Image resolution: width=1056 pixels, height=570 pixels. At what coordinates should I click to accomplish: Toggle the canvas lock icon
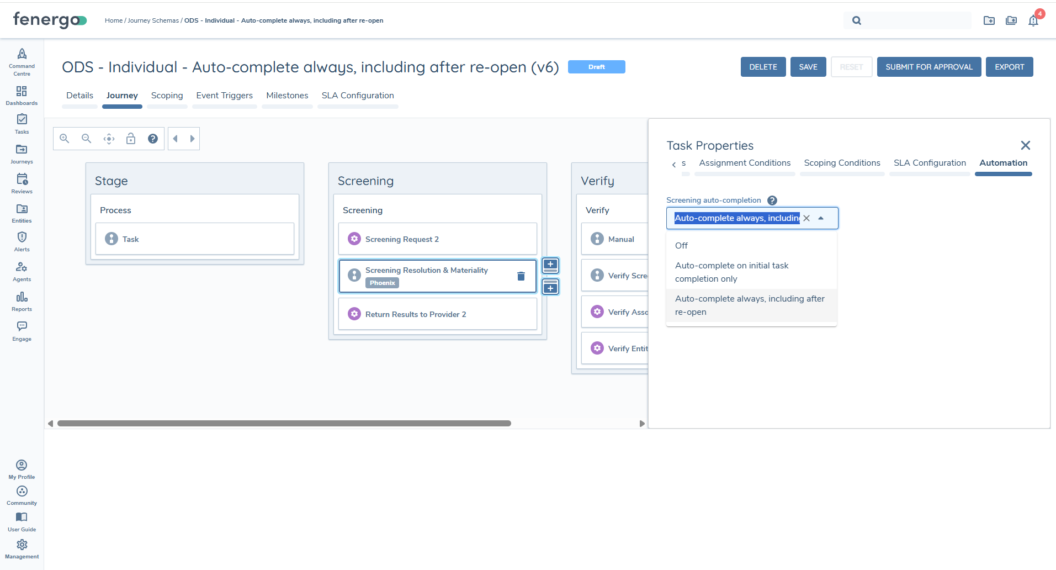tap(131, 139)
